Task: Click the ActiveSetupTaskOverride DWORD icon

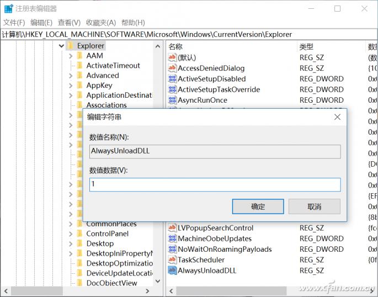Action: [172, 89]
